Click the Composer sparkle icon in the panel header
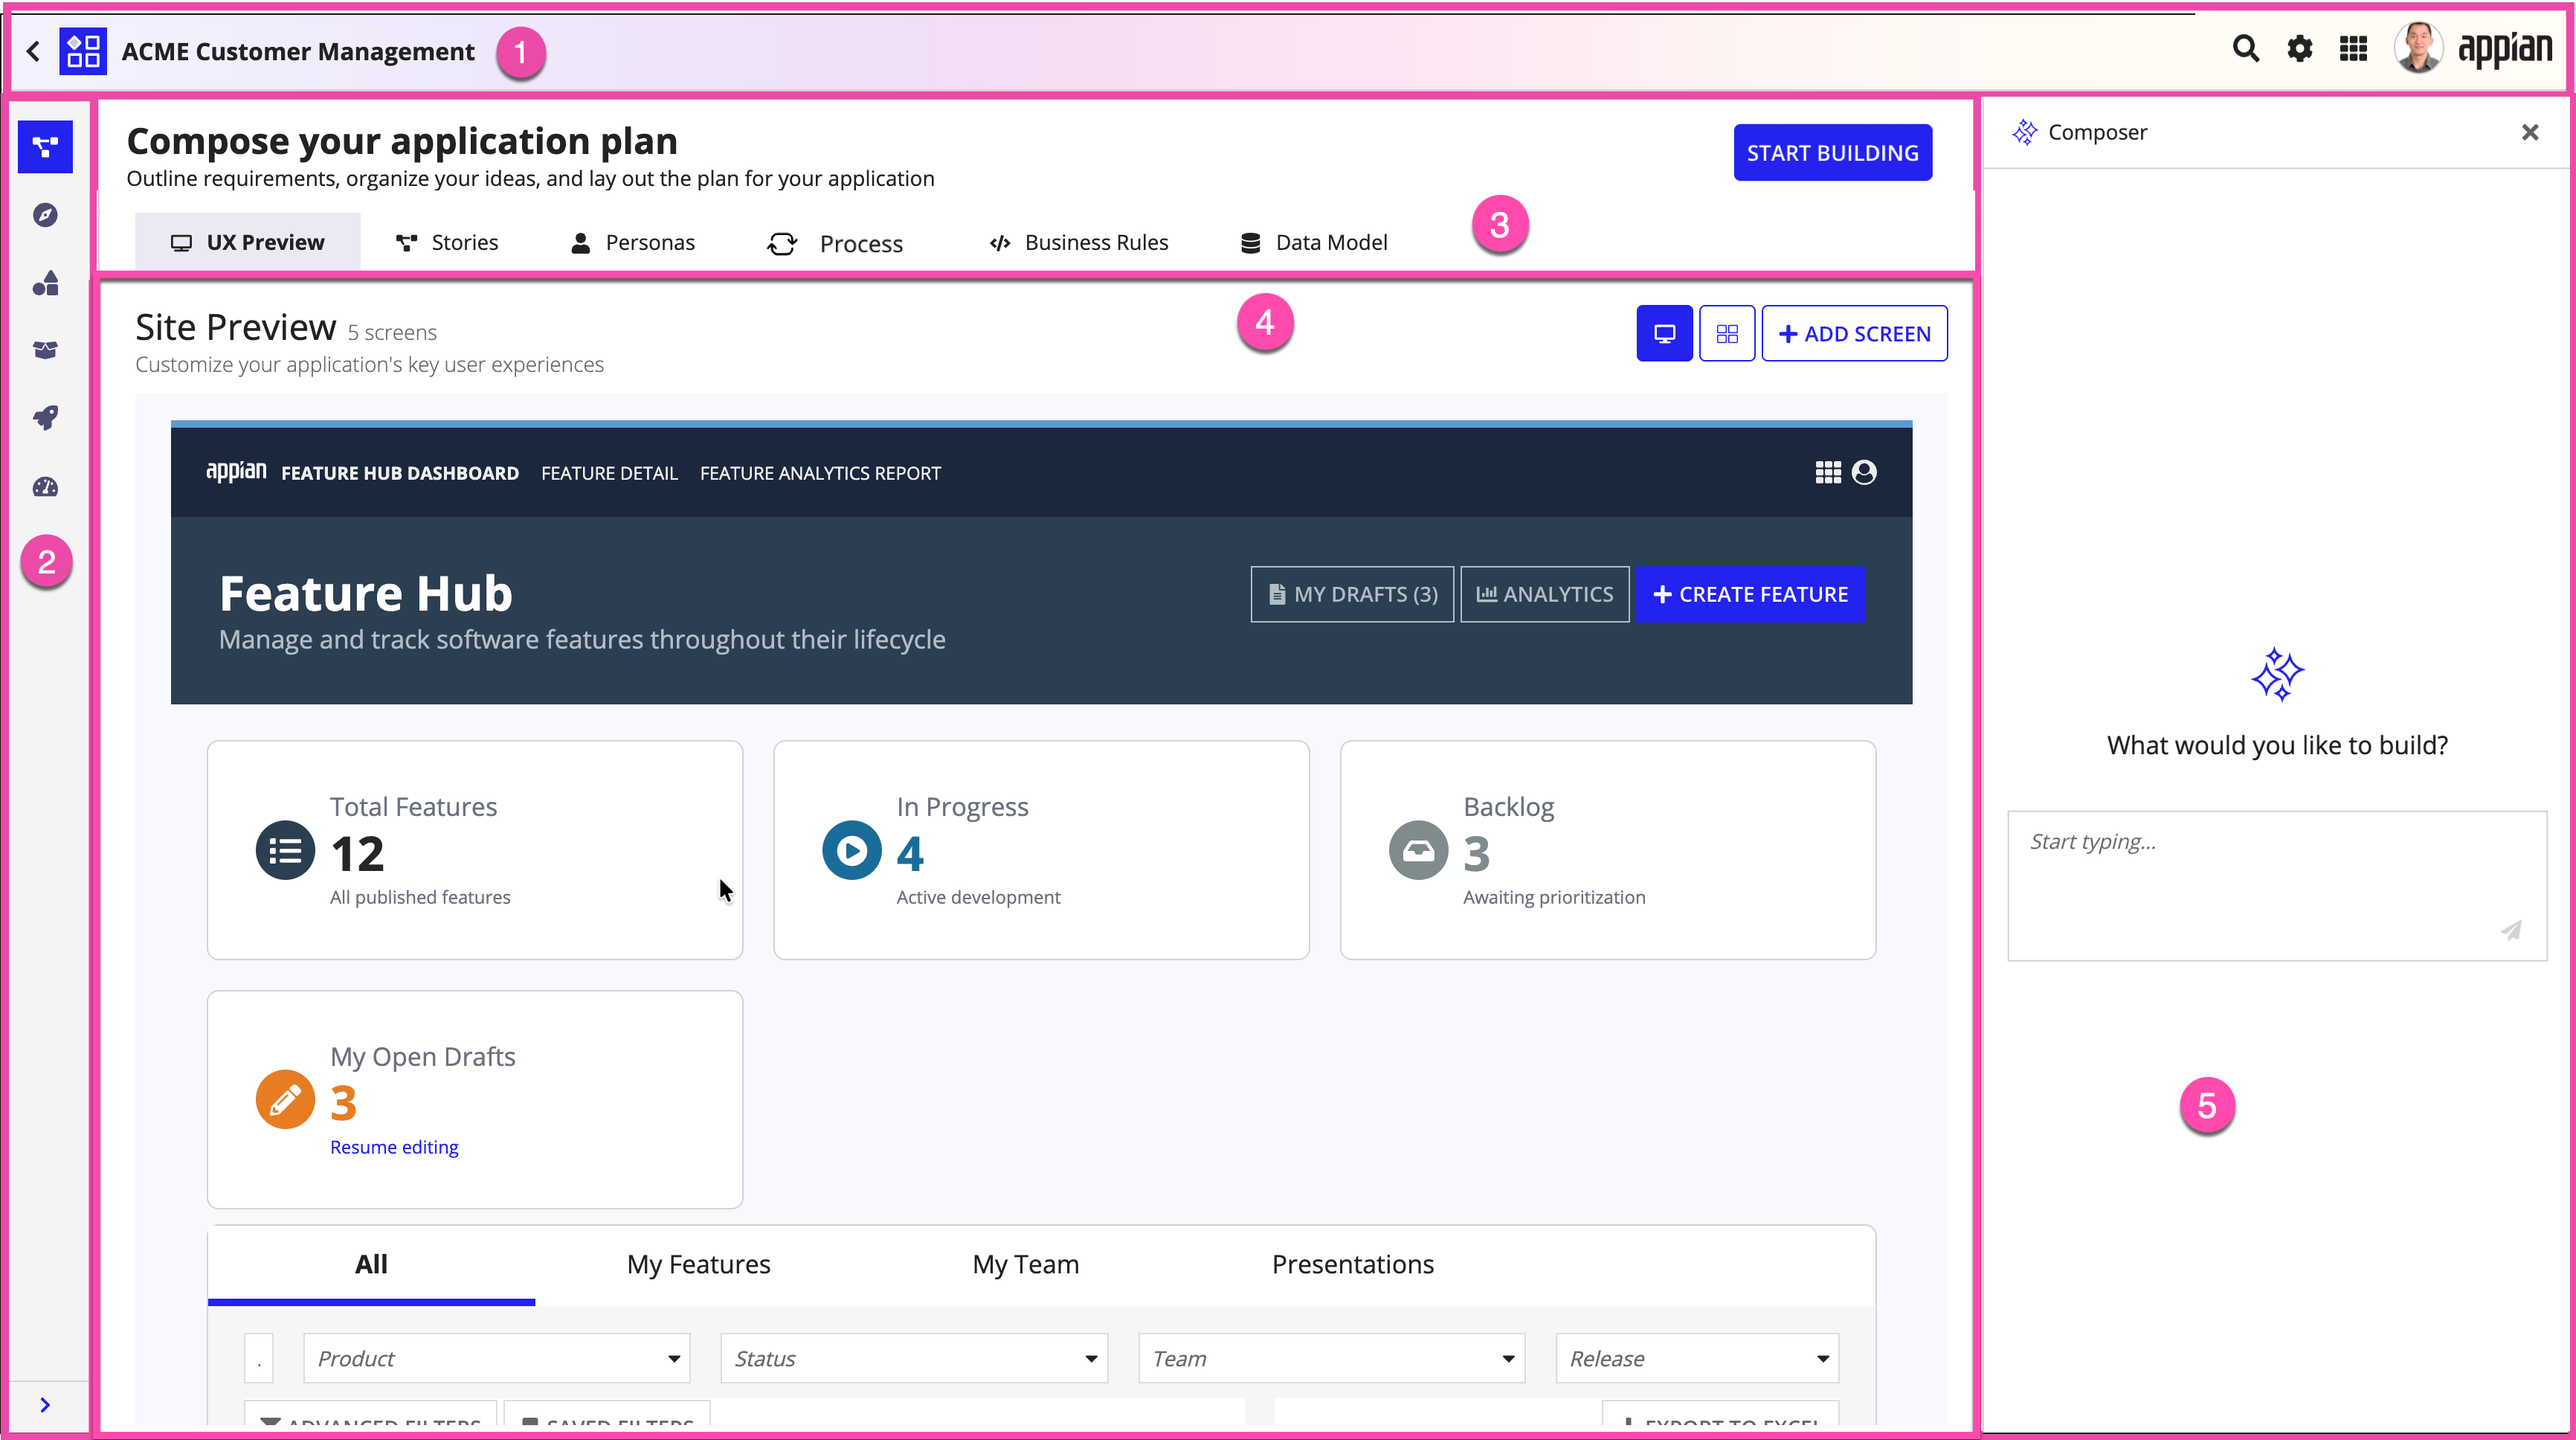The width and height of the screenshot is (2576, 1440). (2025, 132)
